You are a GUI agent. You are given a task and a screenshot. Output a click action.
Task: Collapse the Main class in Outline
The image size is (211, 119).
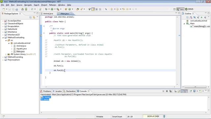pyautogui.click(x=184, y=23)
